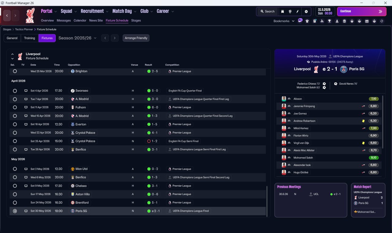Click the substitution arrow icon for Jeremie Frimpong
The height and width of the screenshot is (233, 392).
pyautogui.click(x=364, y=106)
